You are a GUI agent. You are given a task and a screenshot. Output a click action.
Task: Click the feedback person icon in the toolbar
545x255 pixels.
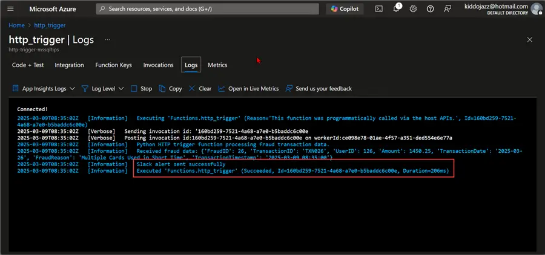point(289,88)
